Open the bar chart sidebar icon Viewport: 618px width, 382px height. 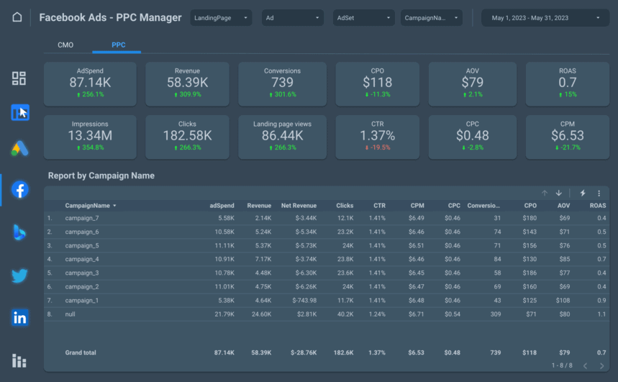[x=19, y=360]
